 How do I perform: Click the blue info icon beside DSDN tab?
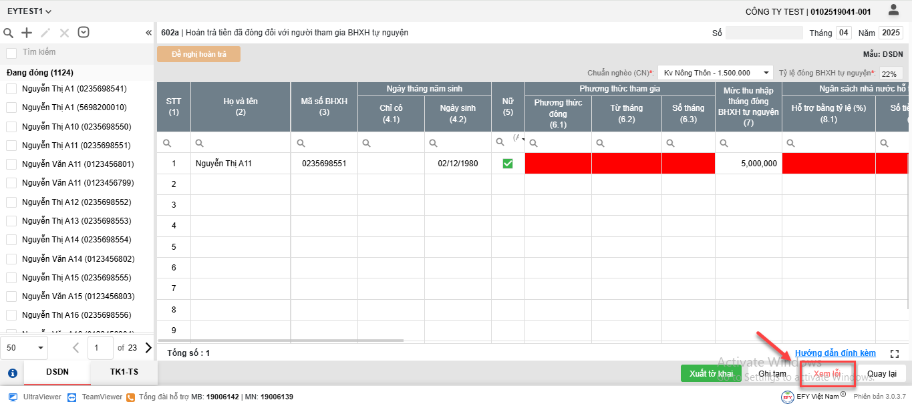pos(12,373)
